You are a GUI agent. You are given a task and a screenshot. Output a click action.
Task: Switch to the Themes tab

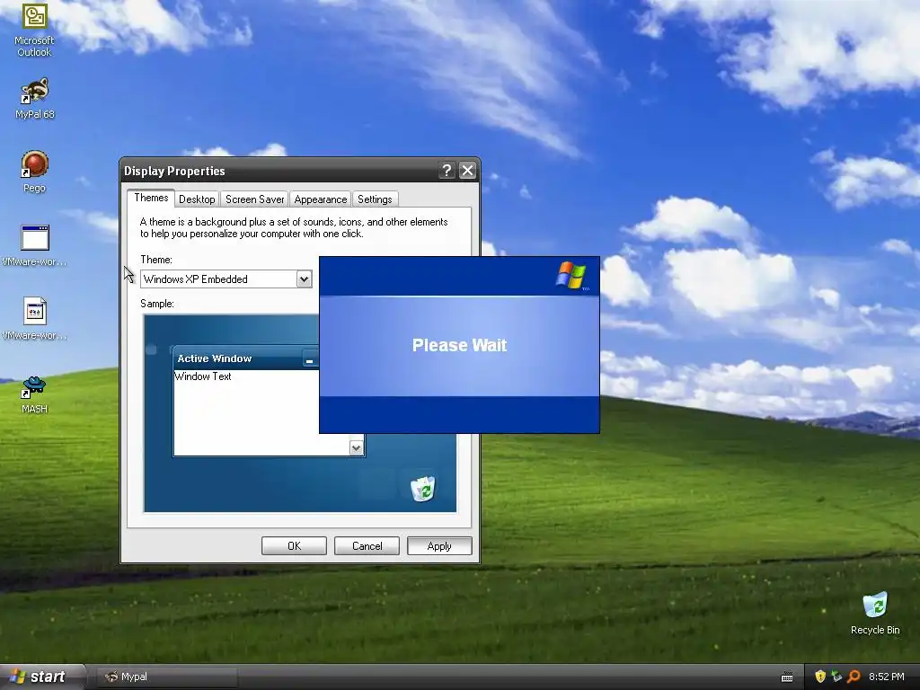coord(151,198)
